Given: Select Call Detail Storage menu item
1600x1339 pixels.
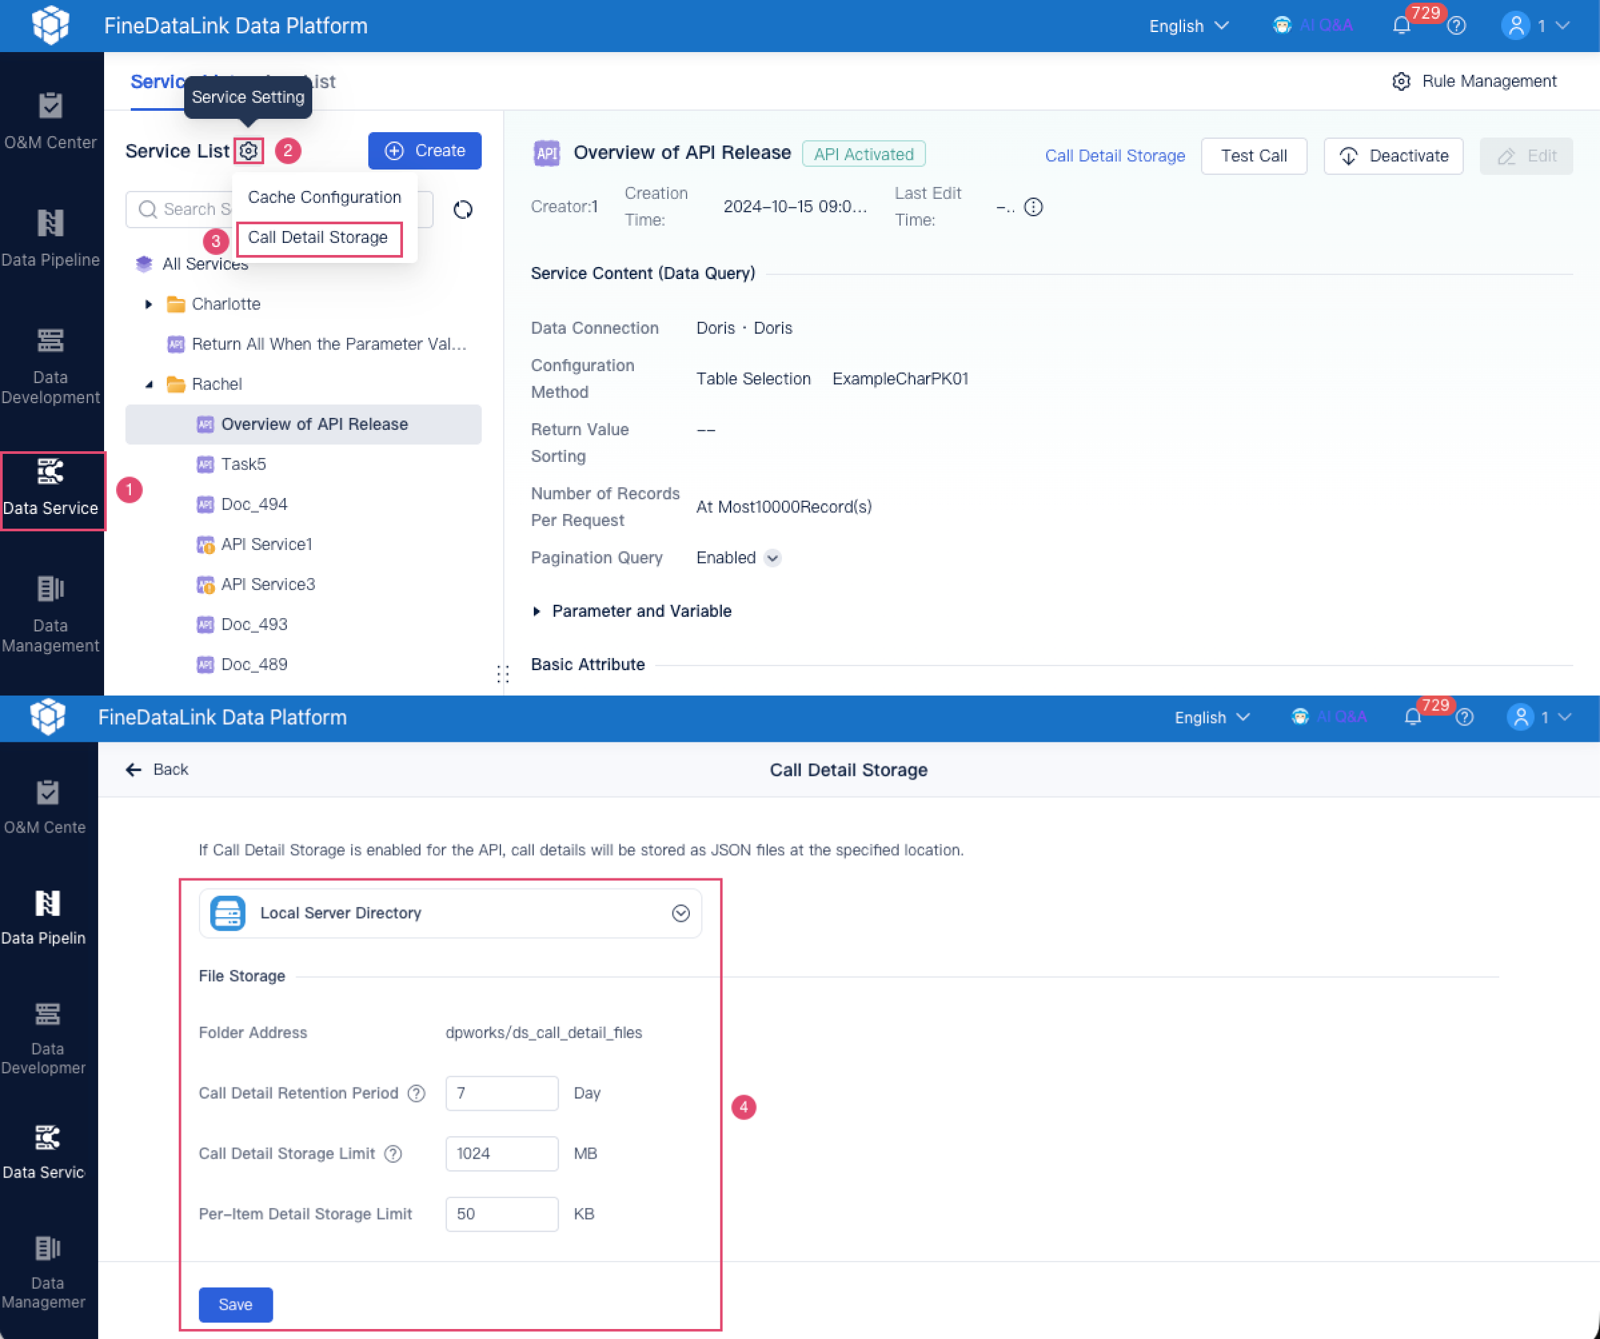Looking at the screenshot, I should click(x=318, y=237).
